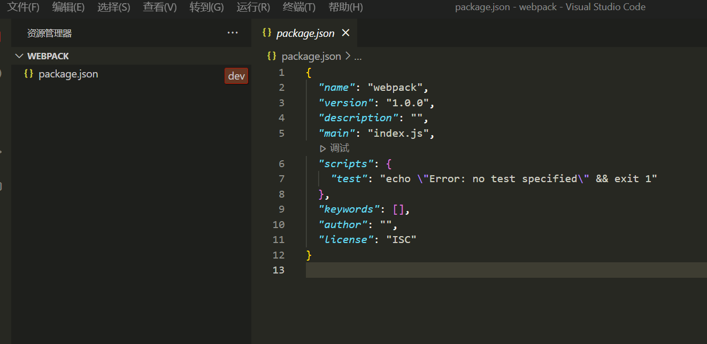The image size is (707, 344).
Task: Click line number 7 to select the line
Action: click(282, 178)
